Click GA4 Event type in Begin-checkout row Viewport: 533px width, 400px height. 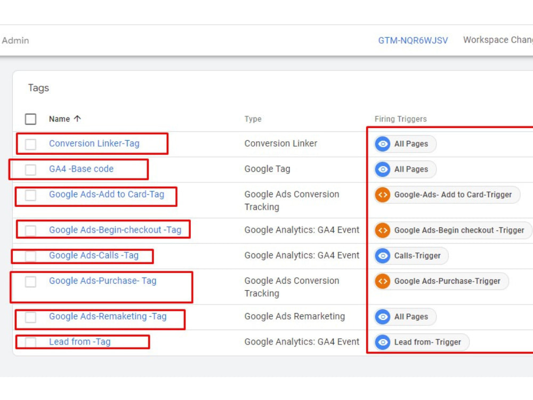302,230
